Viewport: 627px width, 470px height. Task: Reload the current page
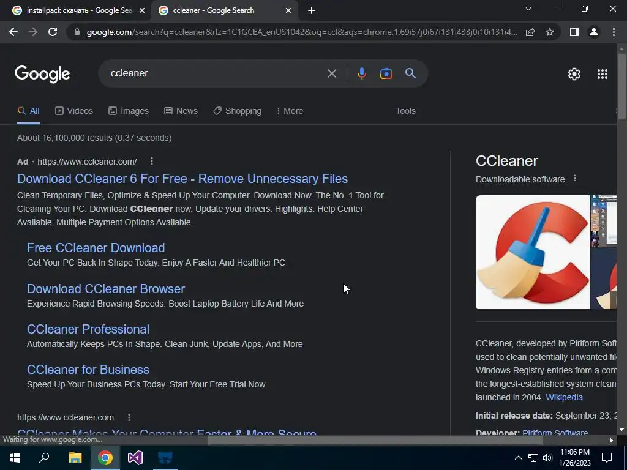point(53,32)
